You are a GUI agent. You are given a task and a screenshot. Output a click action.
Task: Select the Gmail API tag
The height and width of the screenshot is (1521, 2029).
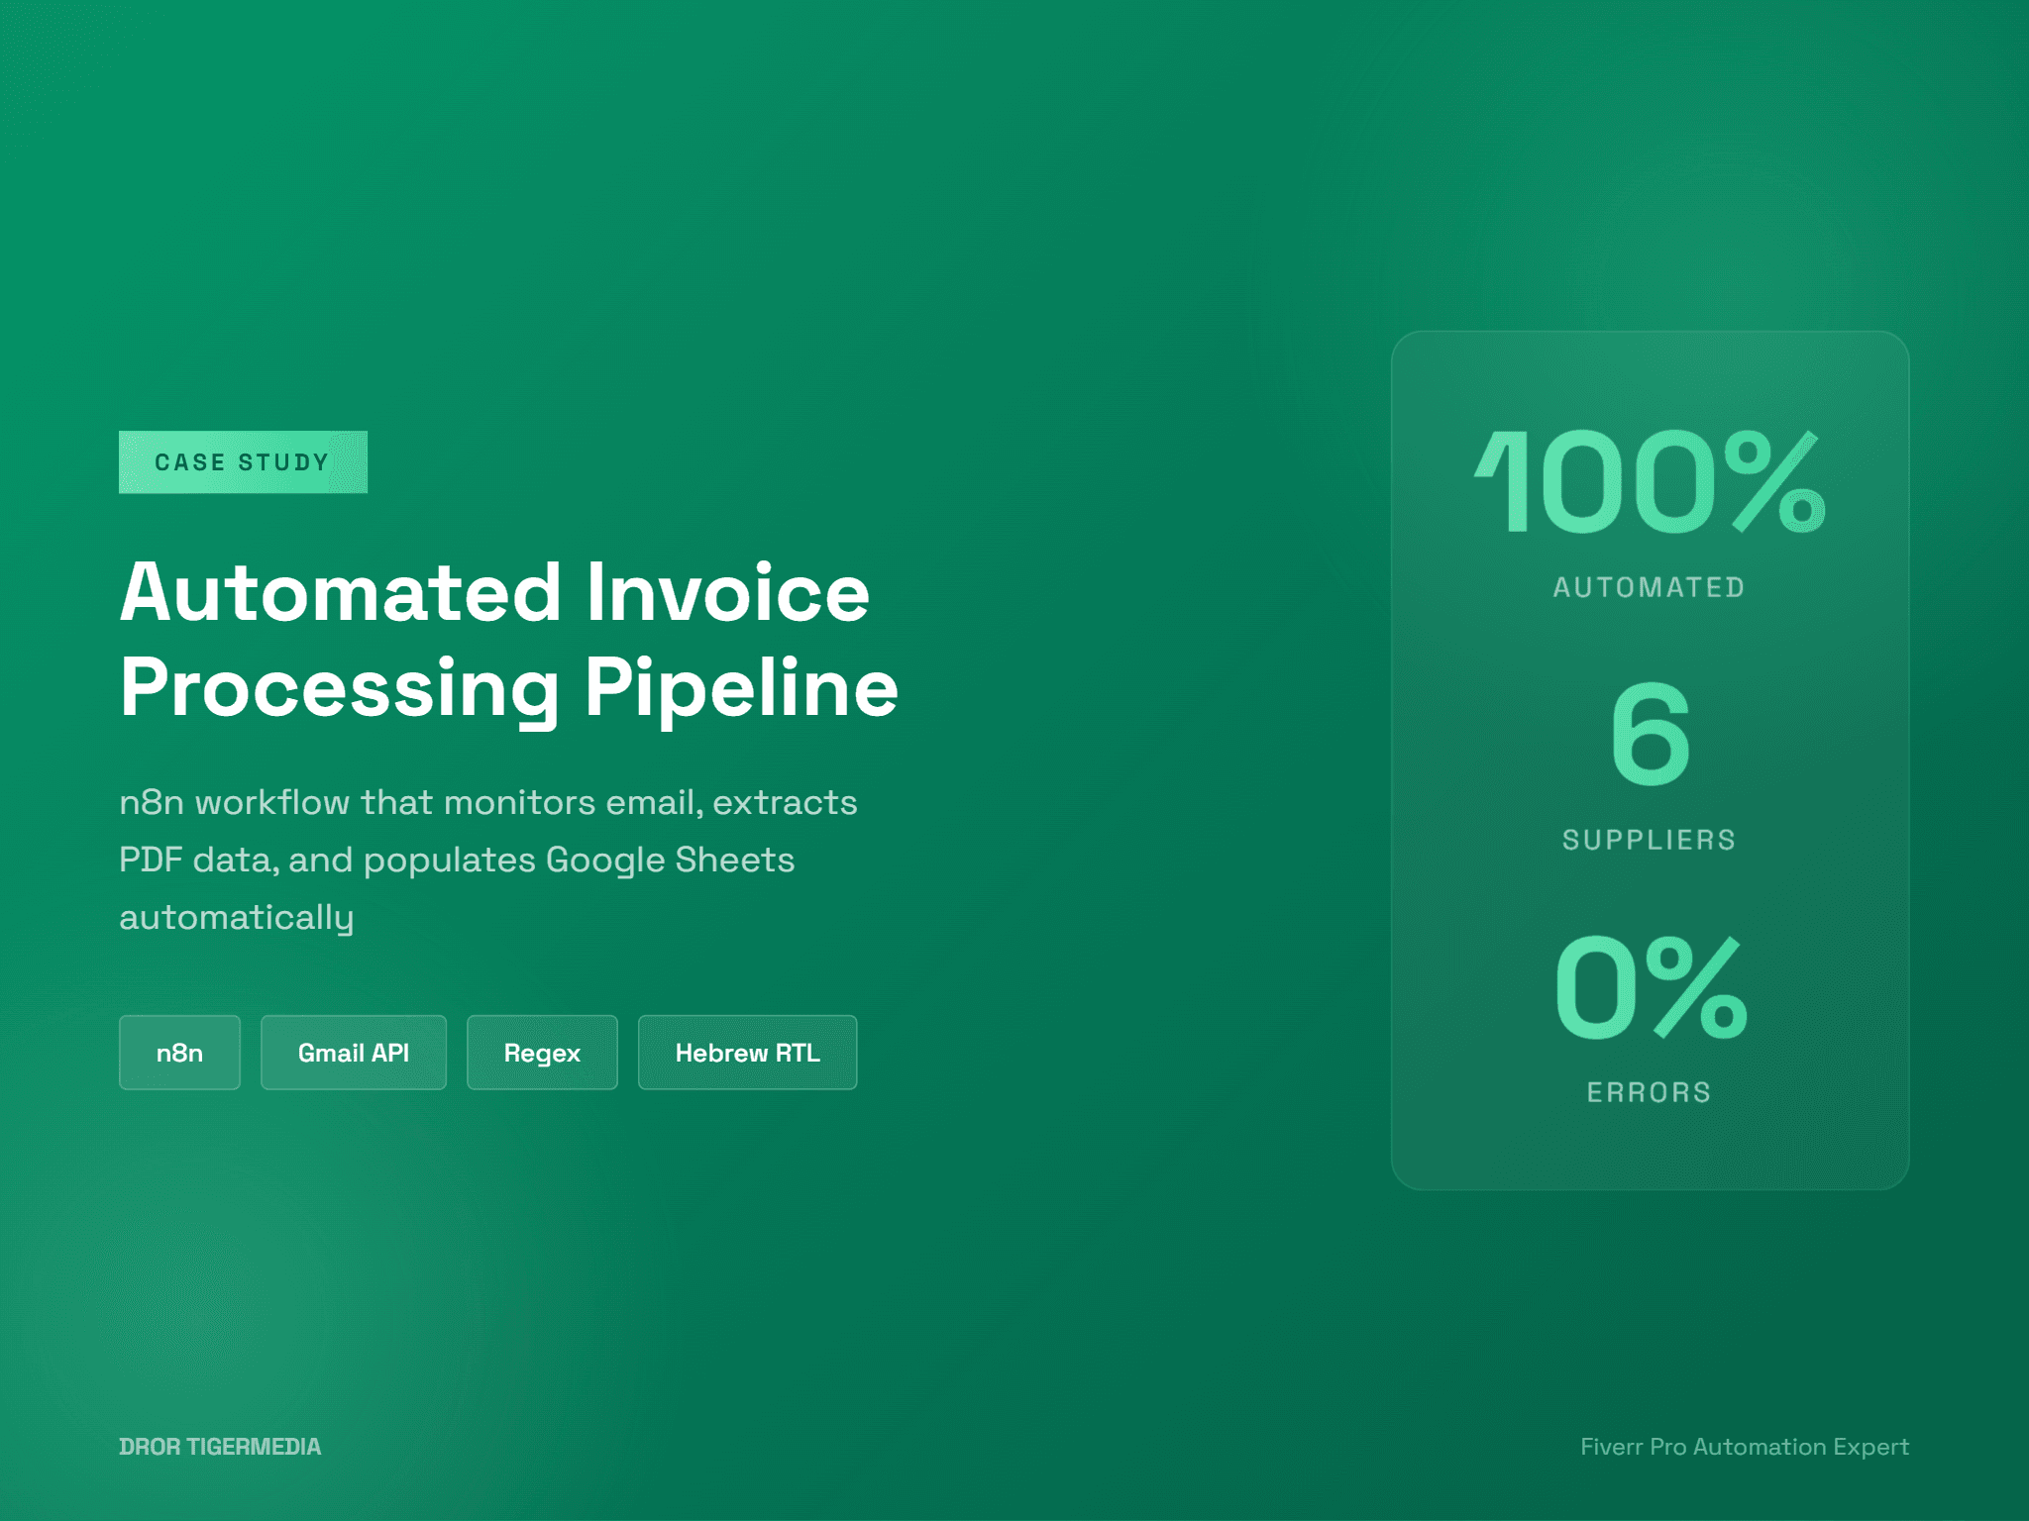pos(353,1053)
